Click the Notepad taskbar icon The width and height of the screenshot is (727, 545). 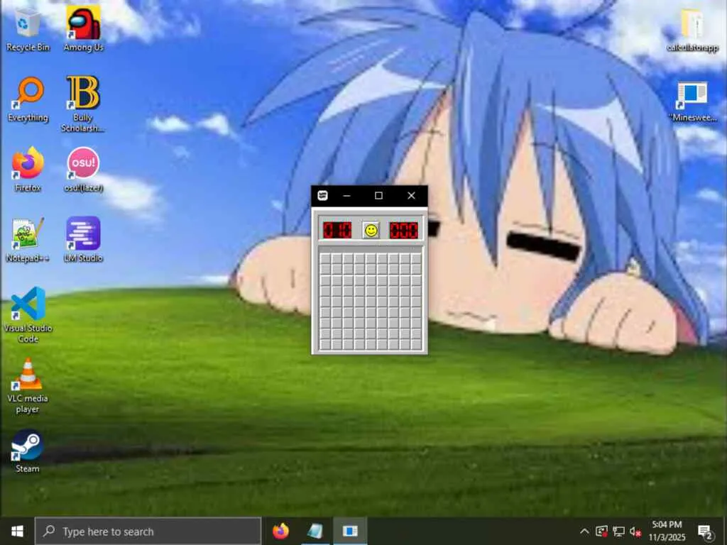315,531
